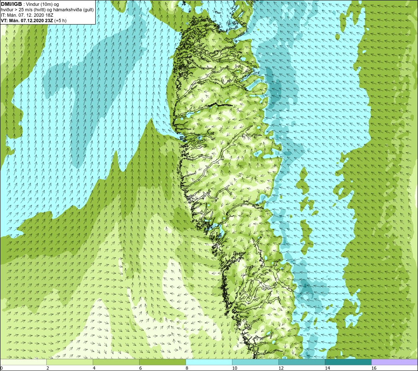Click the legend tick label "16"
Screen dimensions: 418x371
374,368
